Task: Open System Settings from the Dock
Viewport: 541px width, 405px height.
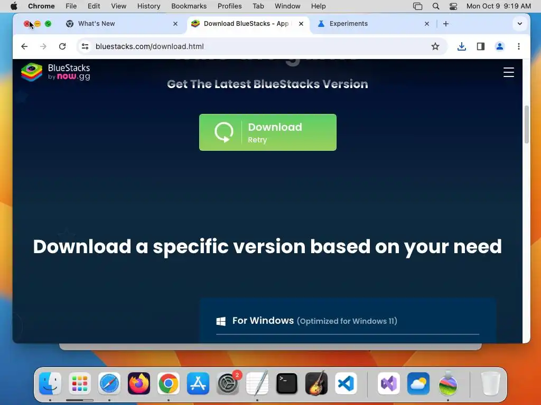Action: tap(228, 383)
